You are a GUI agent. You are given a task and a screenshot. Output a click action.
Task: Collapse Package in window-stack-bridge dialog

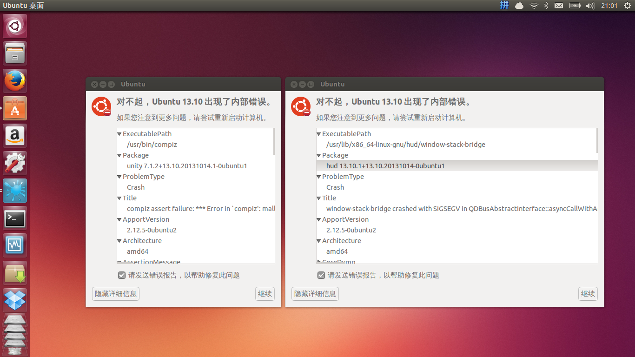click(319, 155)
